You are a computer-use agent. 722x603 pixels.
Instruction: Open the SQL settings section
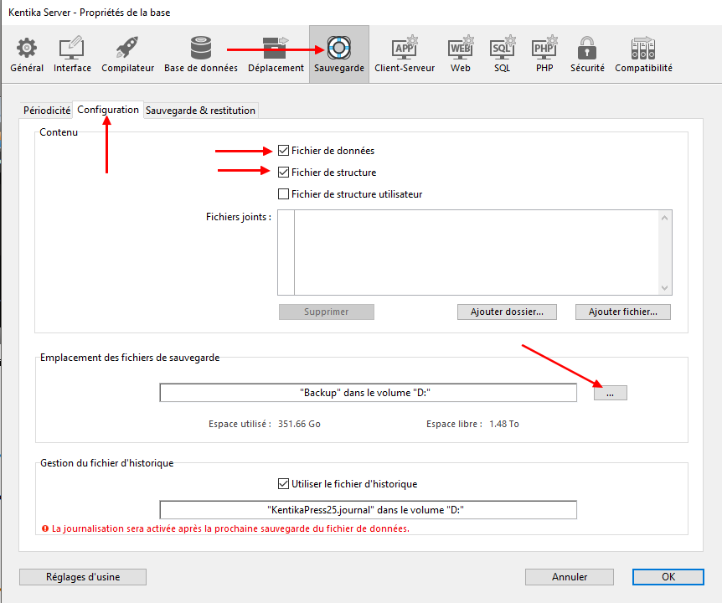coord(502,54)
